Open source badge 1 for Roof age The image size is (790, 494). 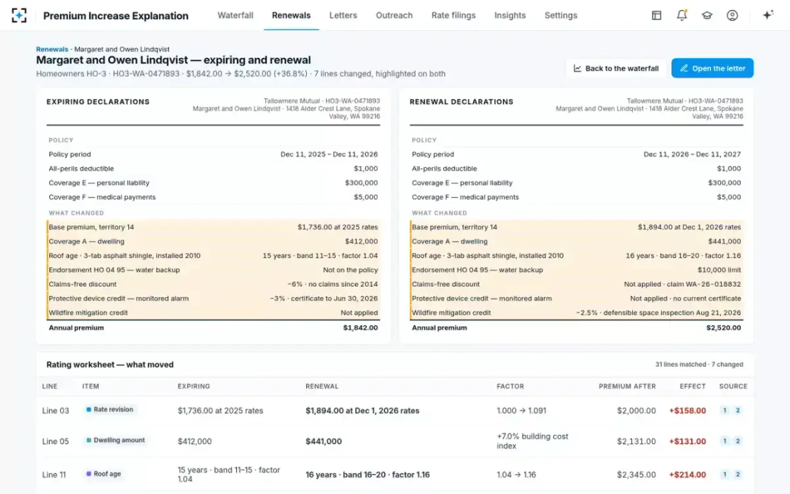coord(725,474)
